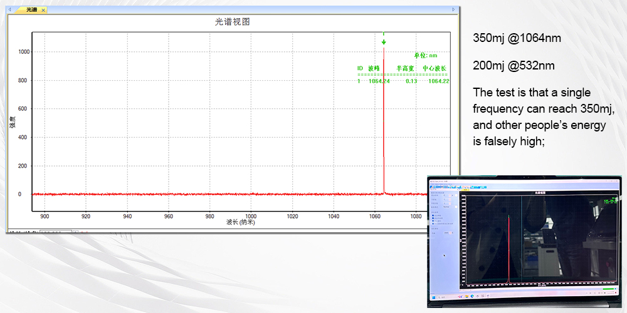Click the mouse cursor shown in laptop photo
This screenshot has height=313, width=627.
coord(445,255)
